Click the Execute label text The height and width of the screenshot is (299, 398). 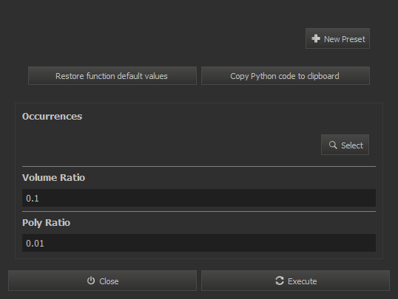click(303, 281)
